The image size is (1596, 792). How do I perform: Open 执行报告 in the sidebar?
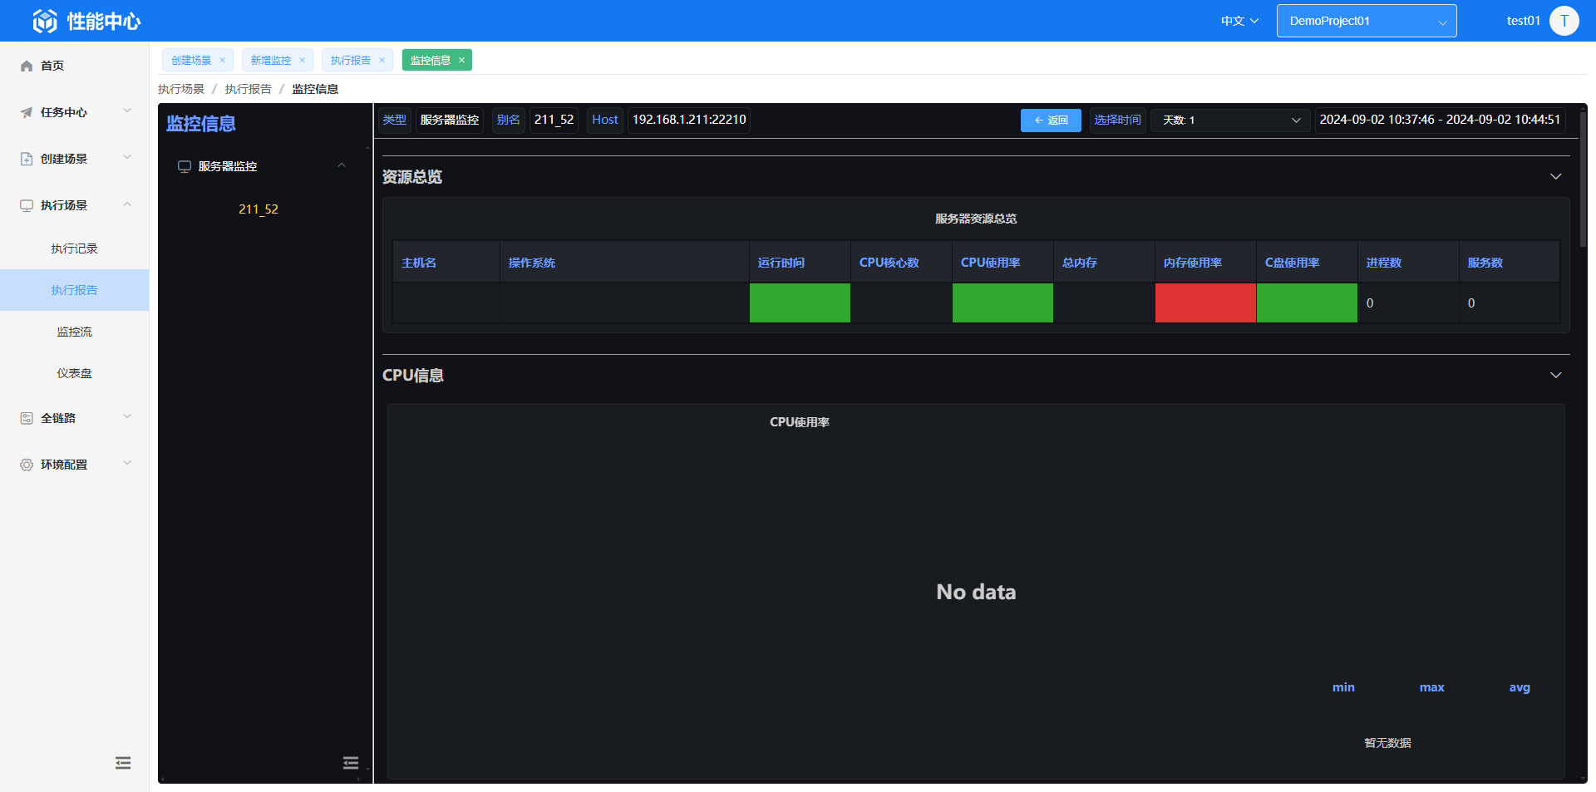tap(74, 290)
